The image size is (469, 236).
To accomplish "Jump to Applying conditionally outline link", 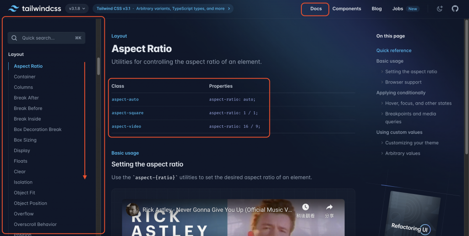I will coord(401,93).
